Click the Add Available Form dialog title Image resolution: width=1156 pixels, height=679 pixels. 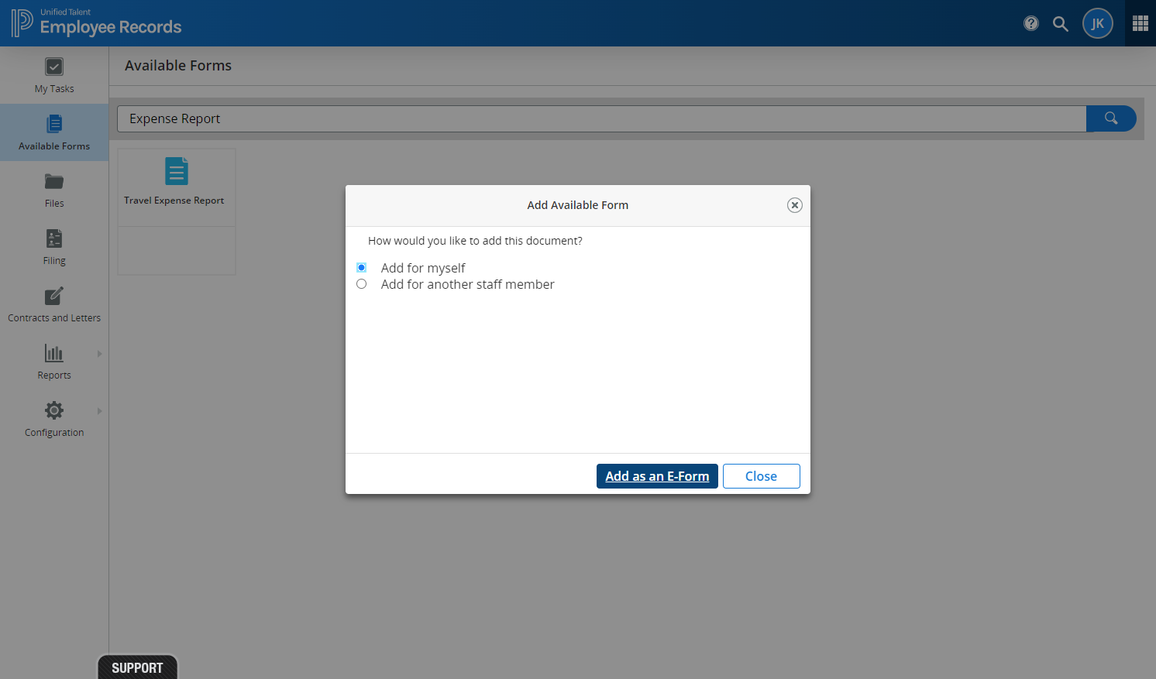pyautogui.click(x=578, y=205)
